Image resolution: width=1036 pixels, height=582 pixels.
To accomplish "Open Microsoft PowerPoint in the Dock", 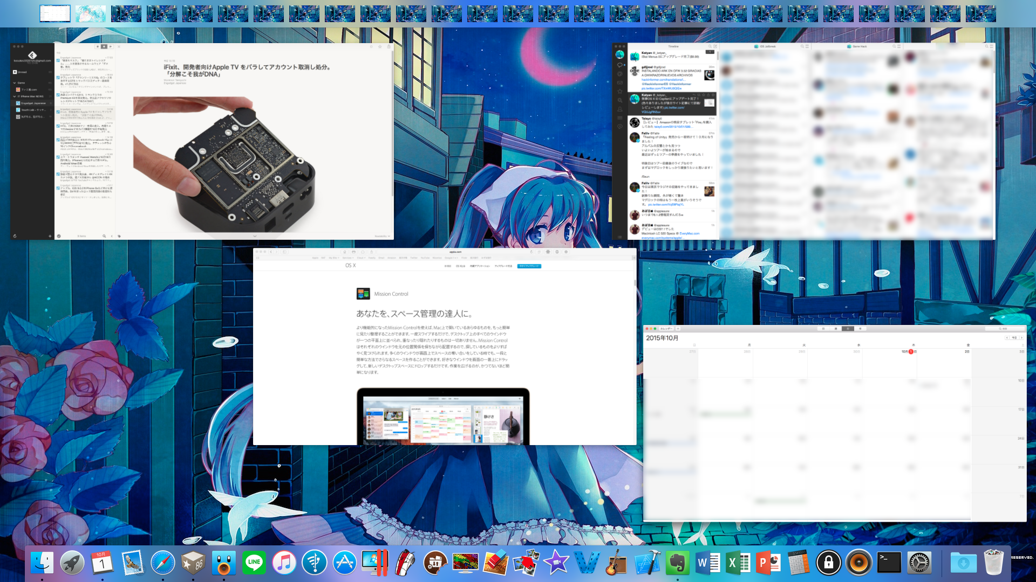I will click(x=768, y=563).
